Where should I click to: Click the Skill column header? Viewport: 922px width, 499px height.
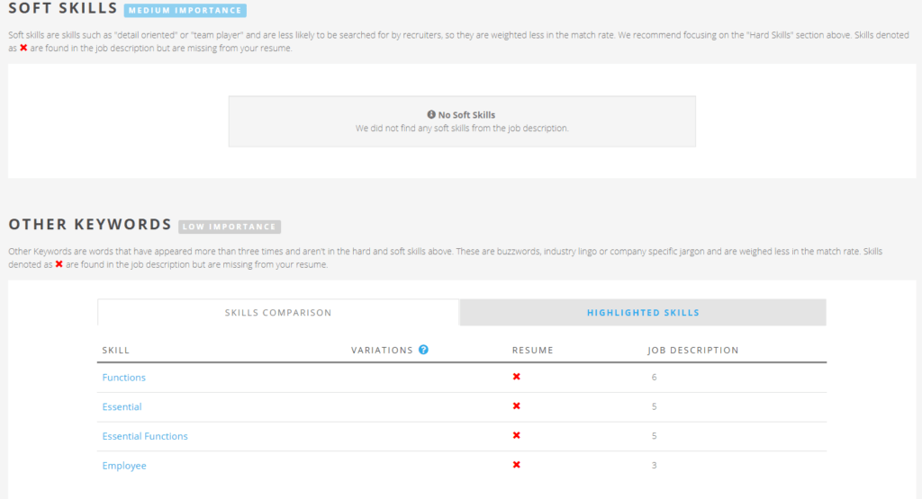coord(116,350)
